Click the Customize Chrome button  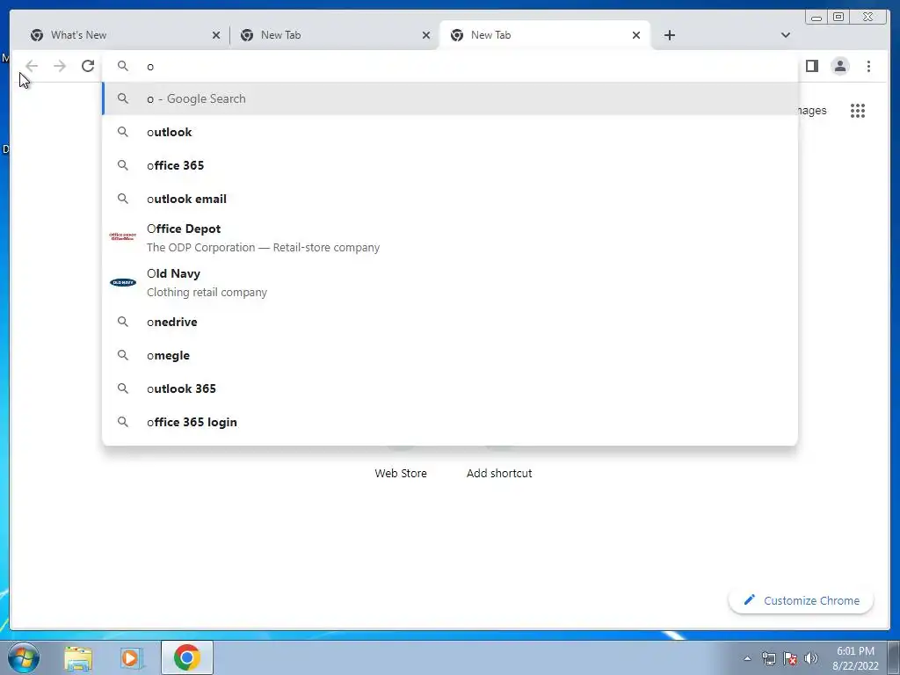click(801, 600)
